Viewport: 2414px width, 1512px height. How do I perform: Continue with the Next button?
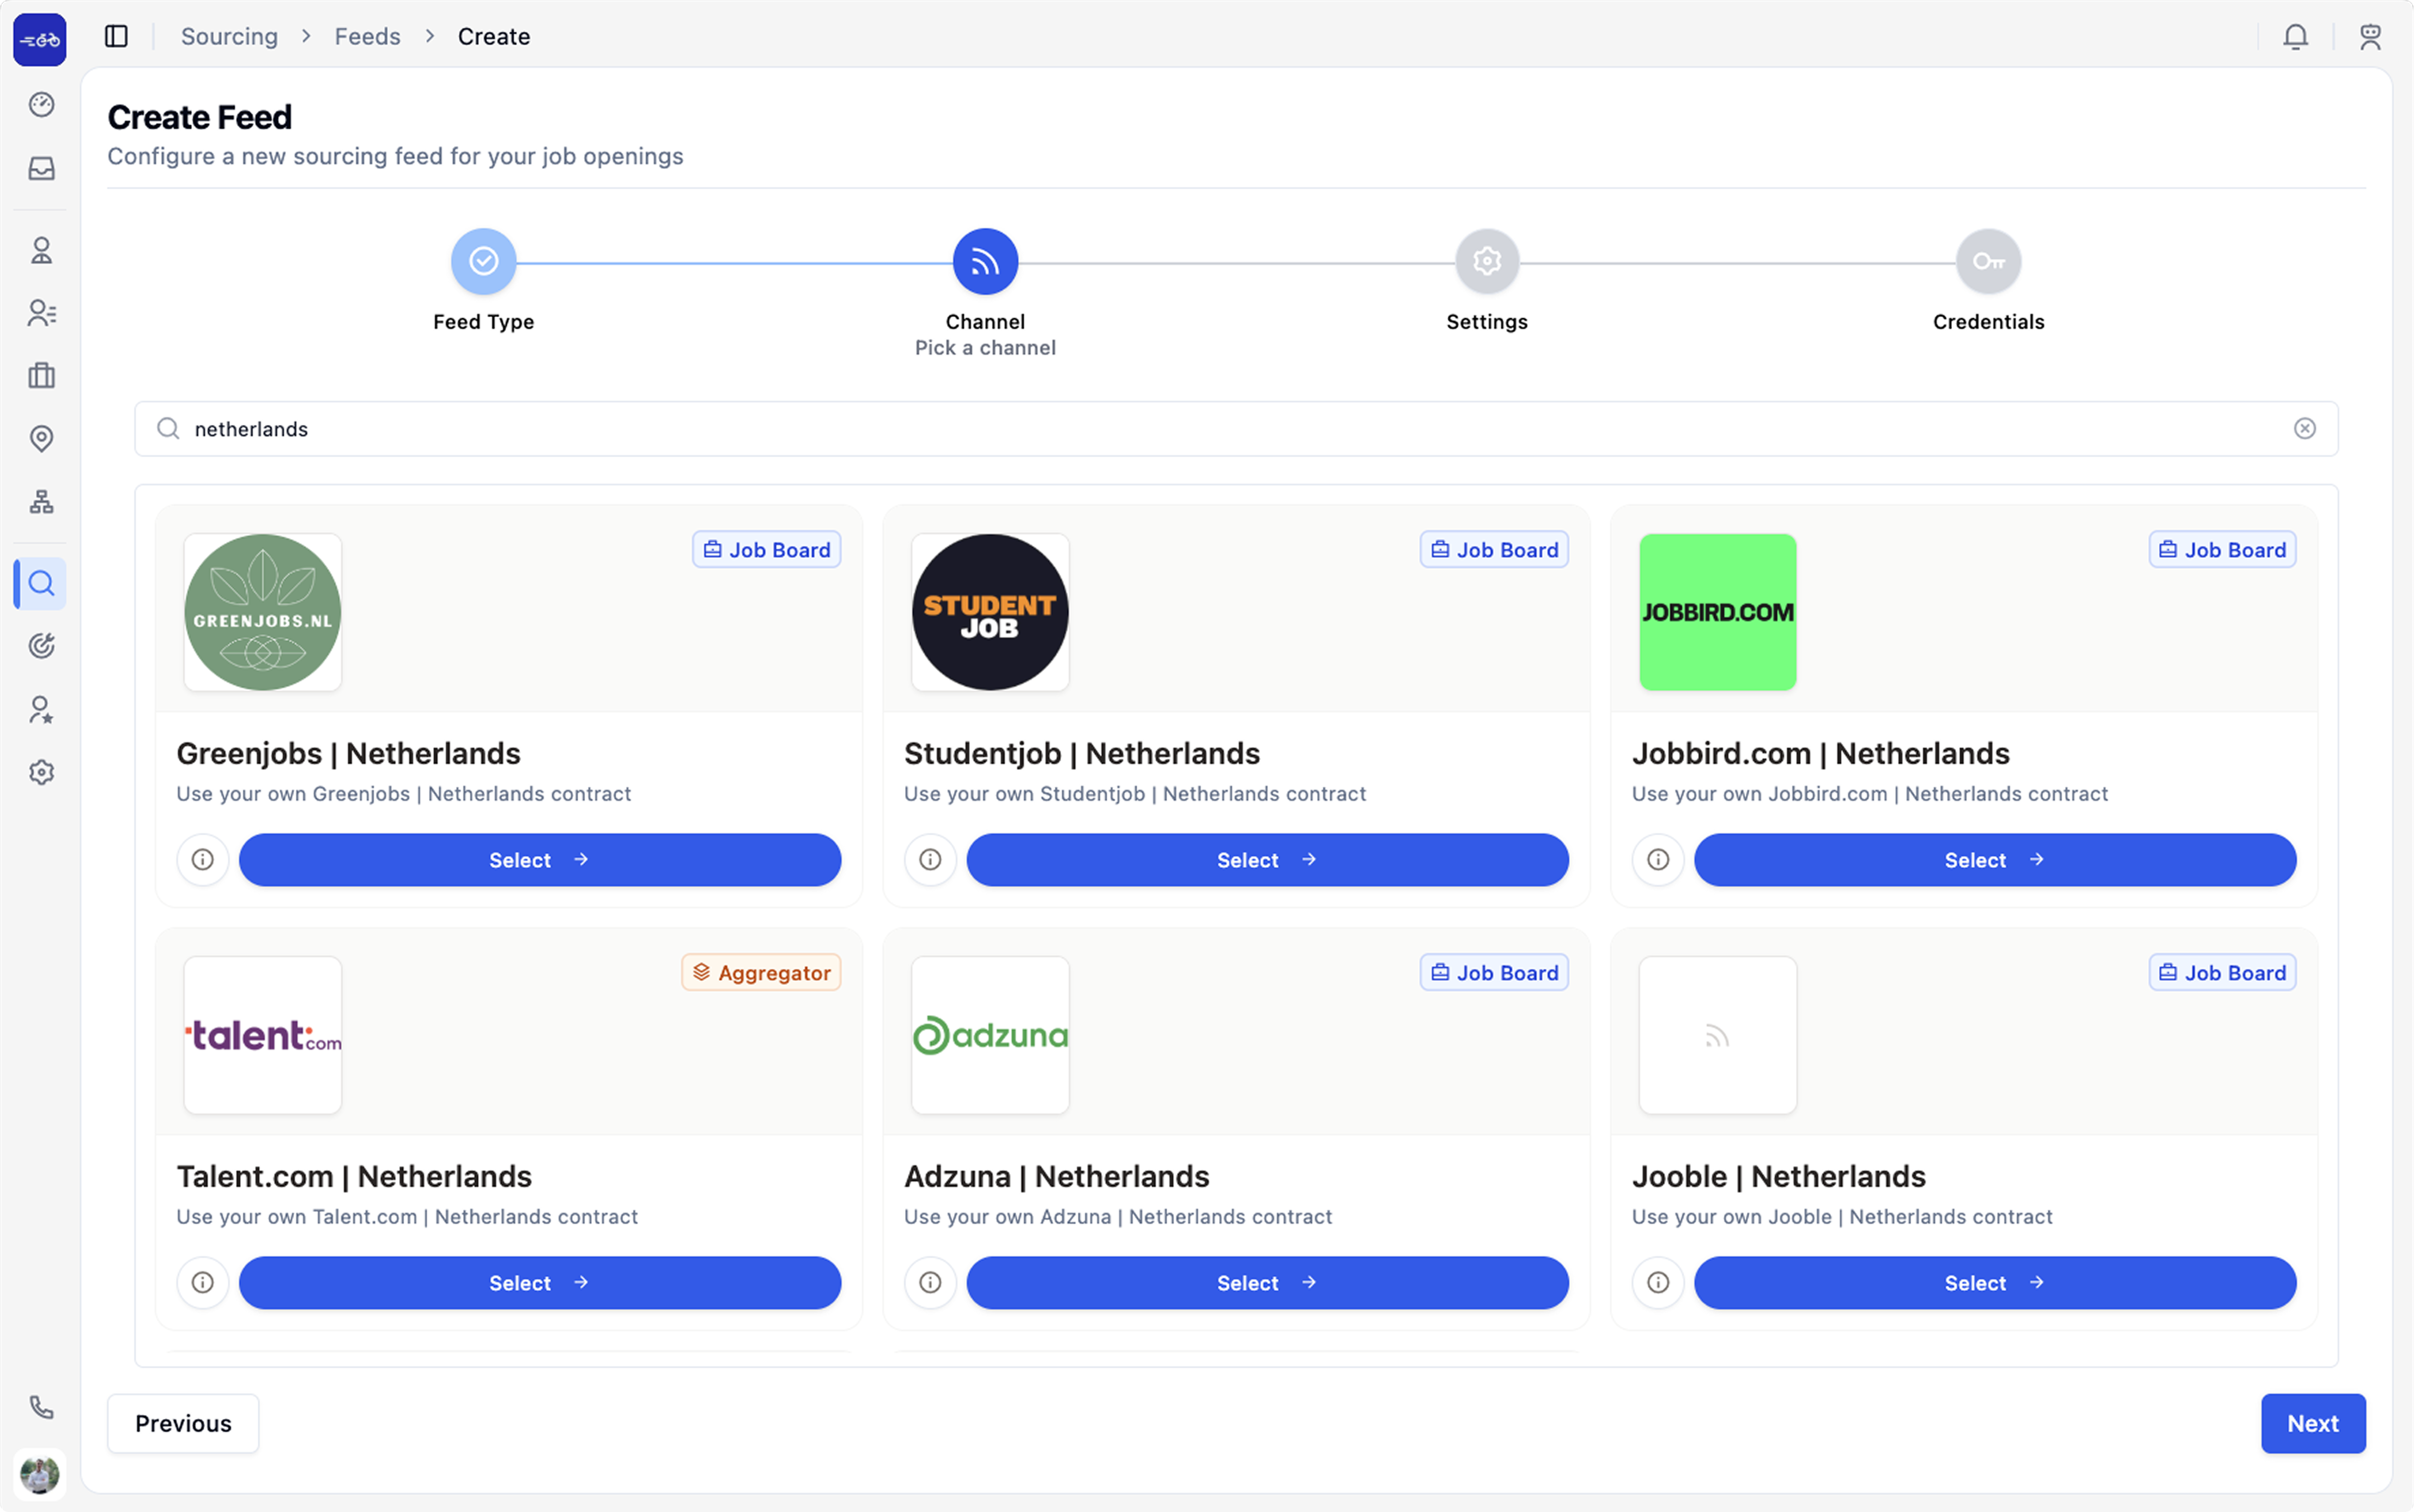[x=2313, y=1423]
